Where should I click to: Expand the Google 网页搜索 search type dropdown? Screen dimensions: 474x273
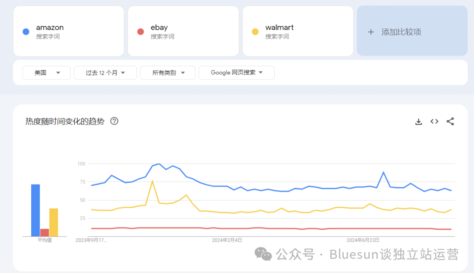tap(237, 73)
